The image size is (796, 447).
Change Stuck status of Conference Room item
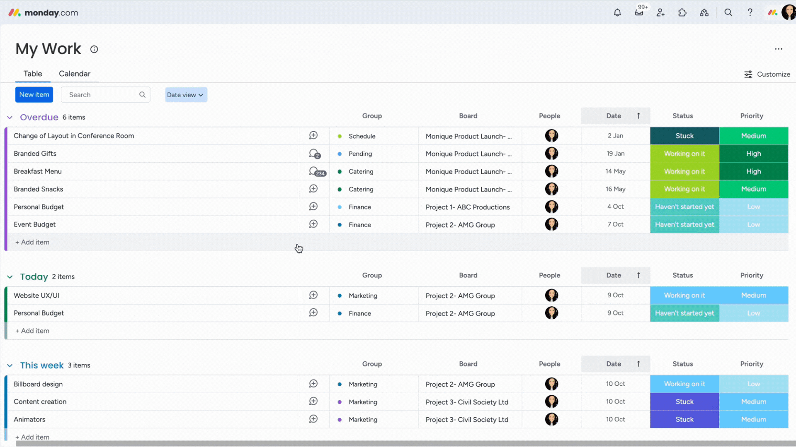(x=684, y=136)
